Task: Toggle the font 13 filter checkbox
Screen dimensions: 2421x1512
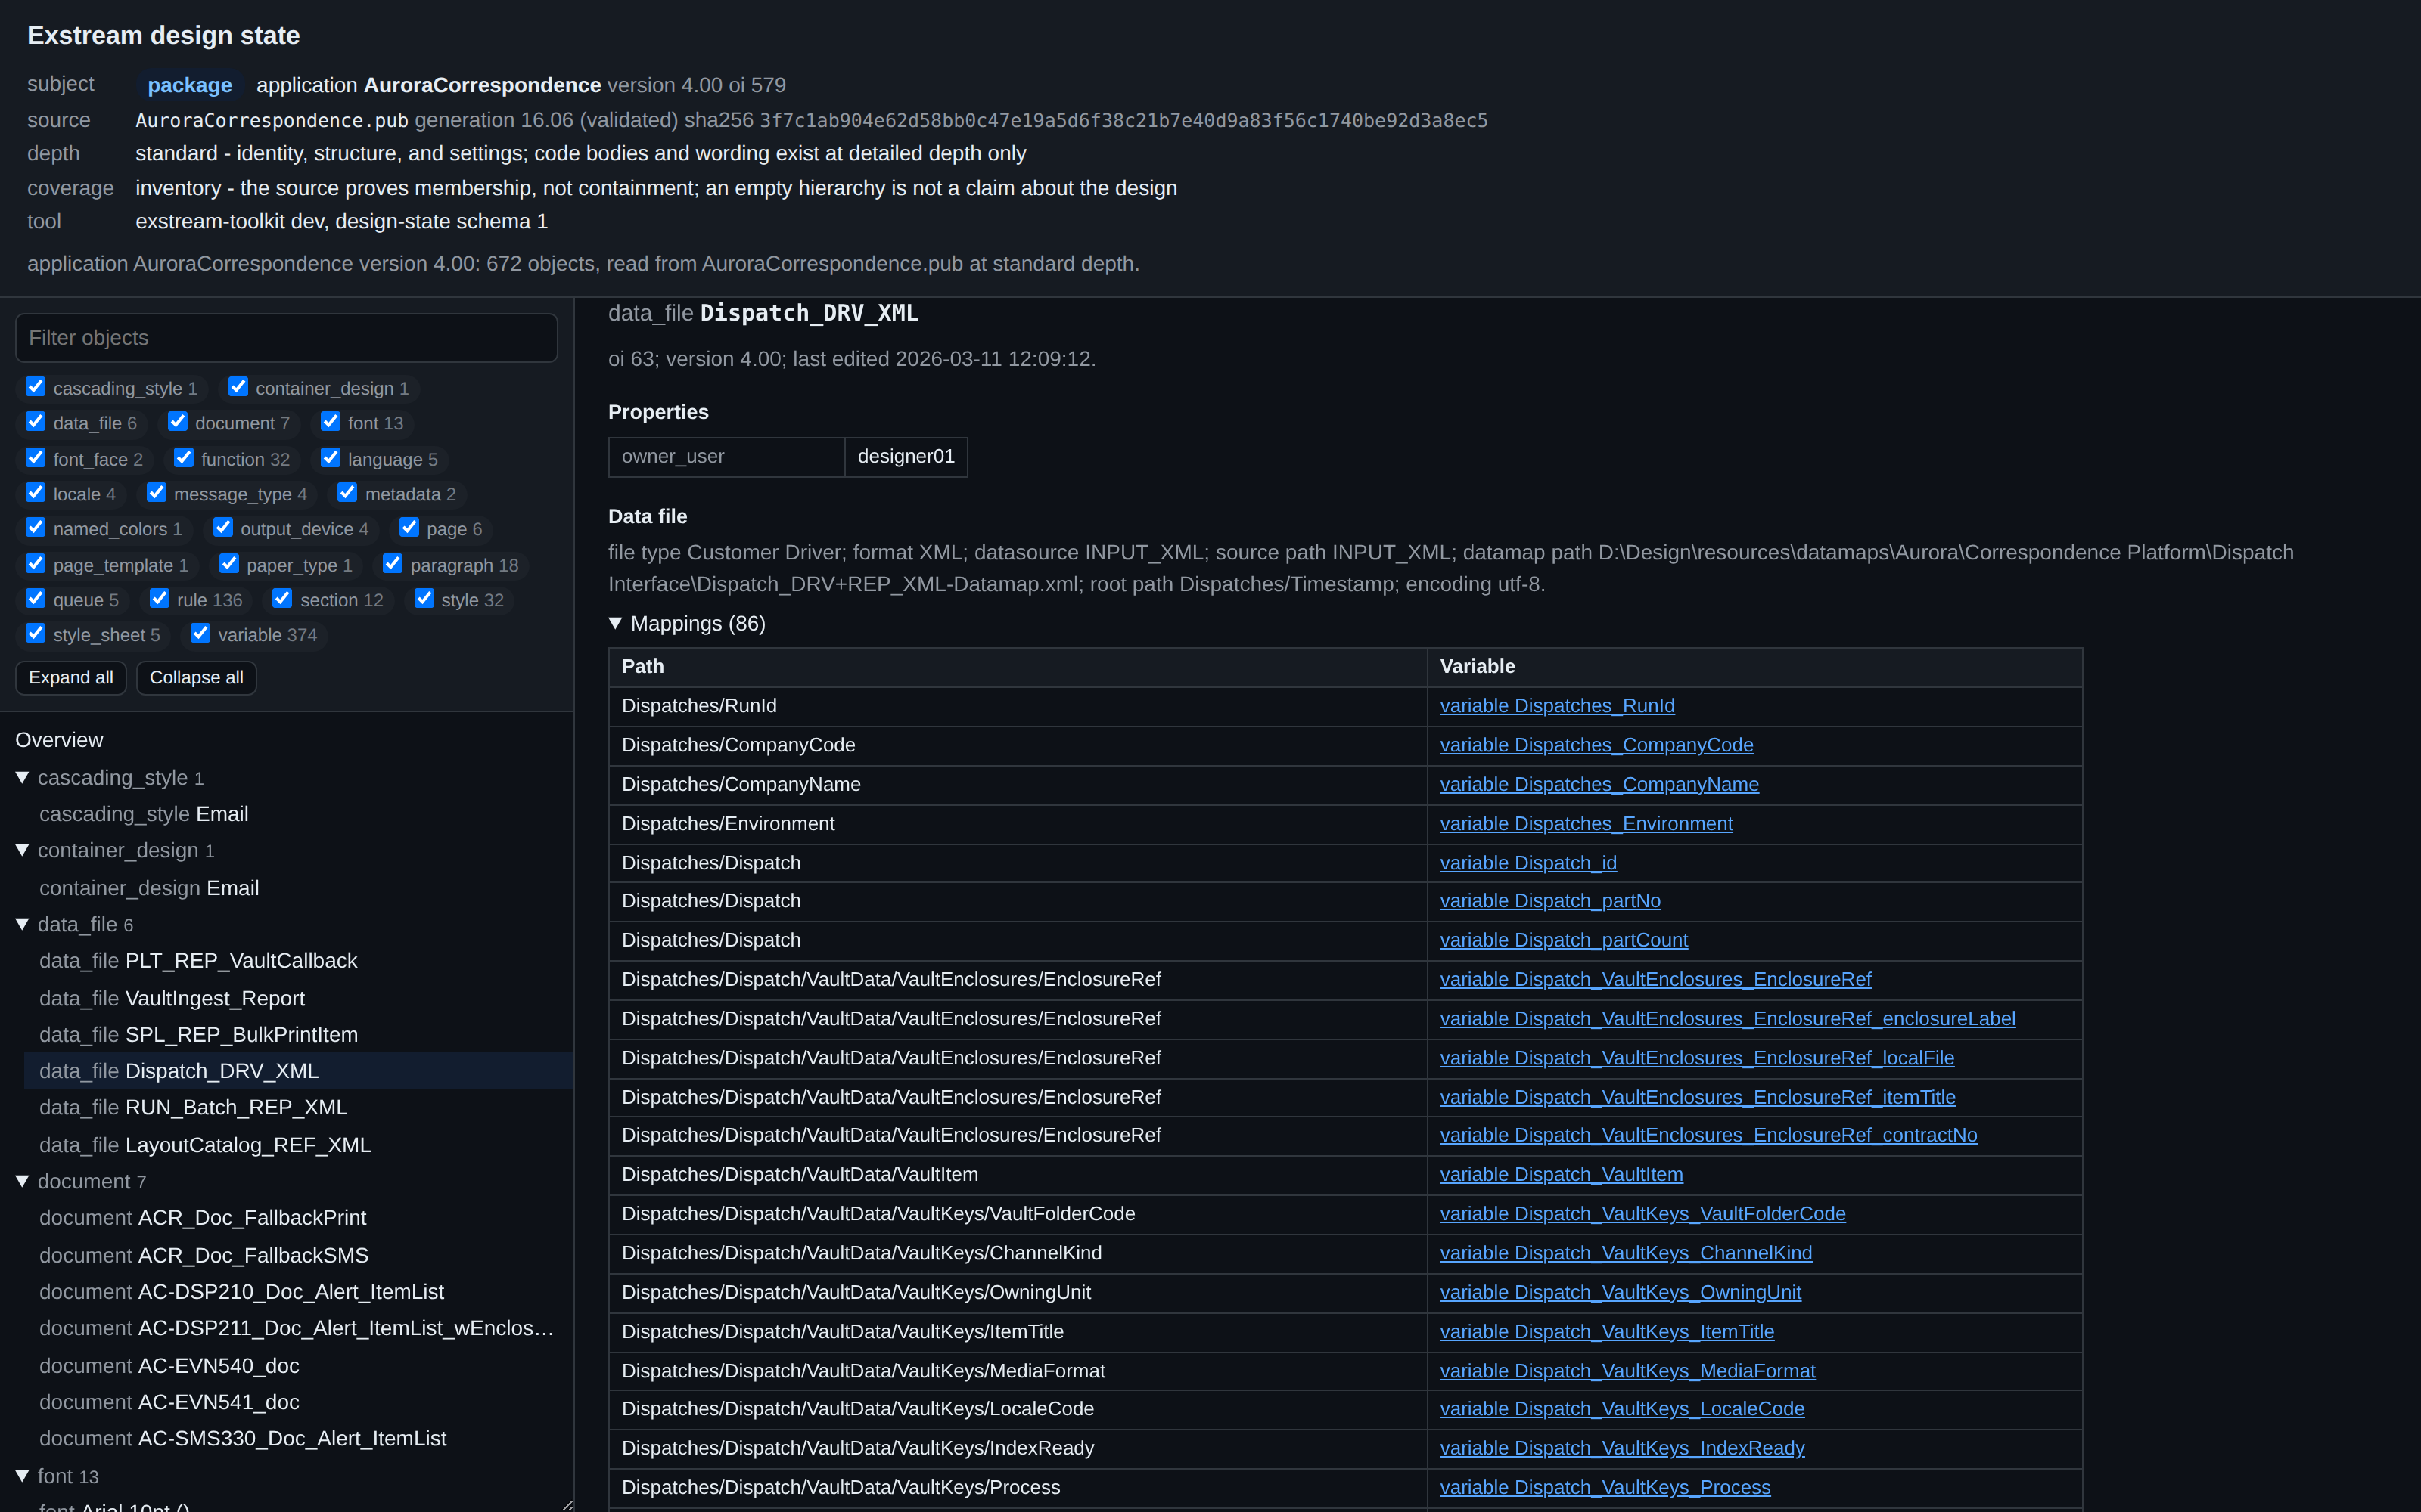Action: coord(330,422)
